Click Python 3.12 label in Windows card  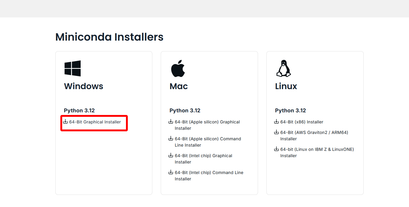click(79, 110)
